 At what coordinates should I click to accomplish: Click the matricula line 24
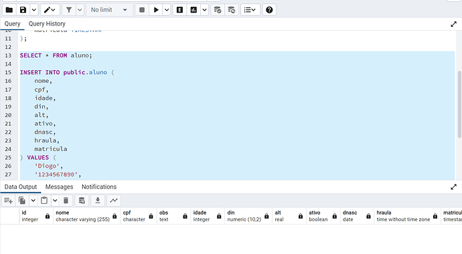51,149
